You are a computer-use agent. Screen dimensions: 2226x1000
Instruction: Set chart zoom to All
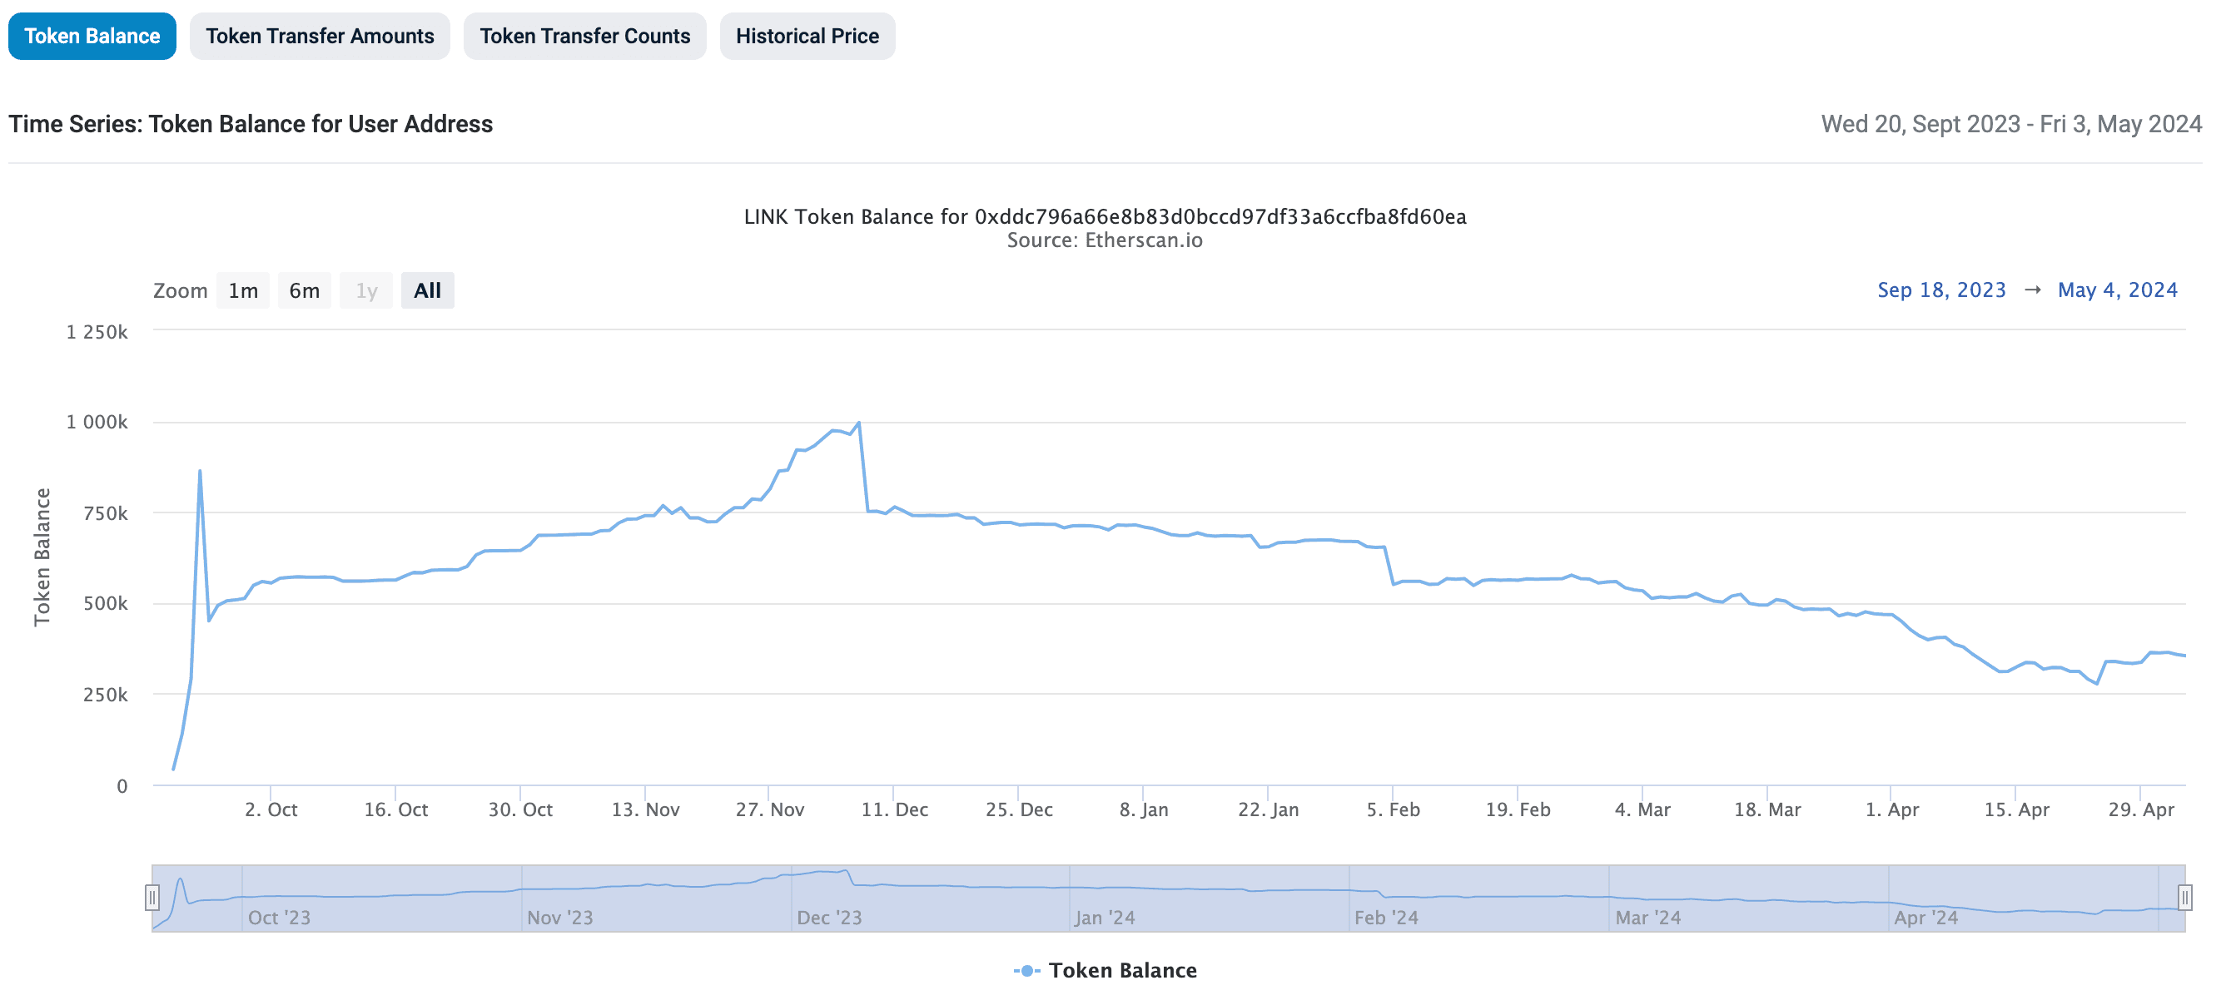[x=428, y=290]
